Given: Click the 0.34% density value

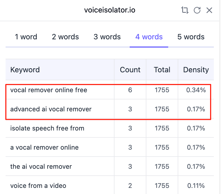Looking at the screenshot, I should click(x=196, y=90).
